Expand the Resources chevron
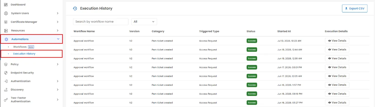The width and height of the screenshot is (375, 107). [x=58, y=30]
